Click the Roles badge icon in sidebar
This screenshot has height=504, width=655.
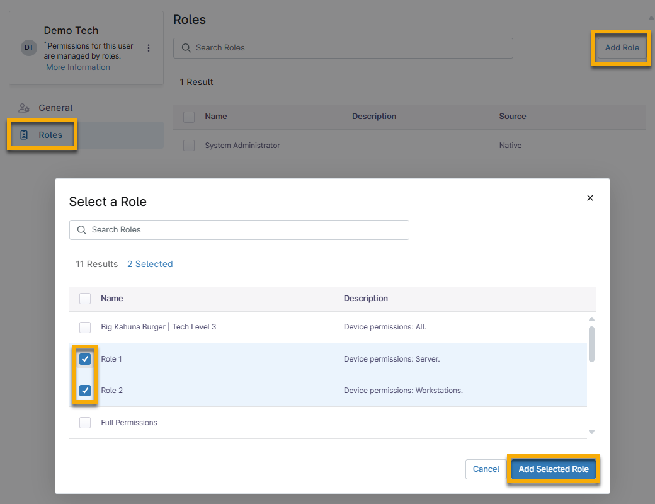[24, 135]
